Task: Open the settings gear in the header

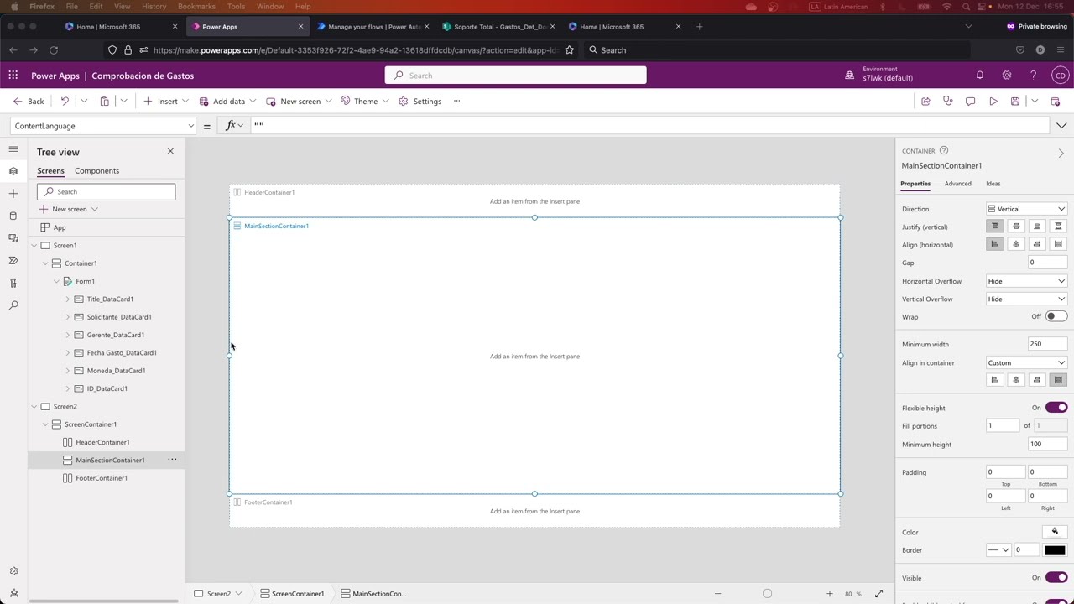Action: (1006, 75)
